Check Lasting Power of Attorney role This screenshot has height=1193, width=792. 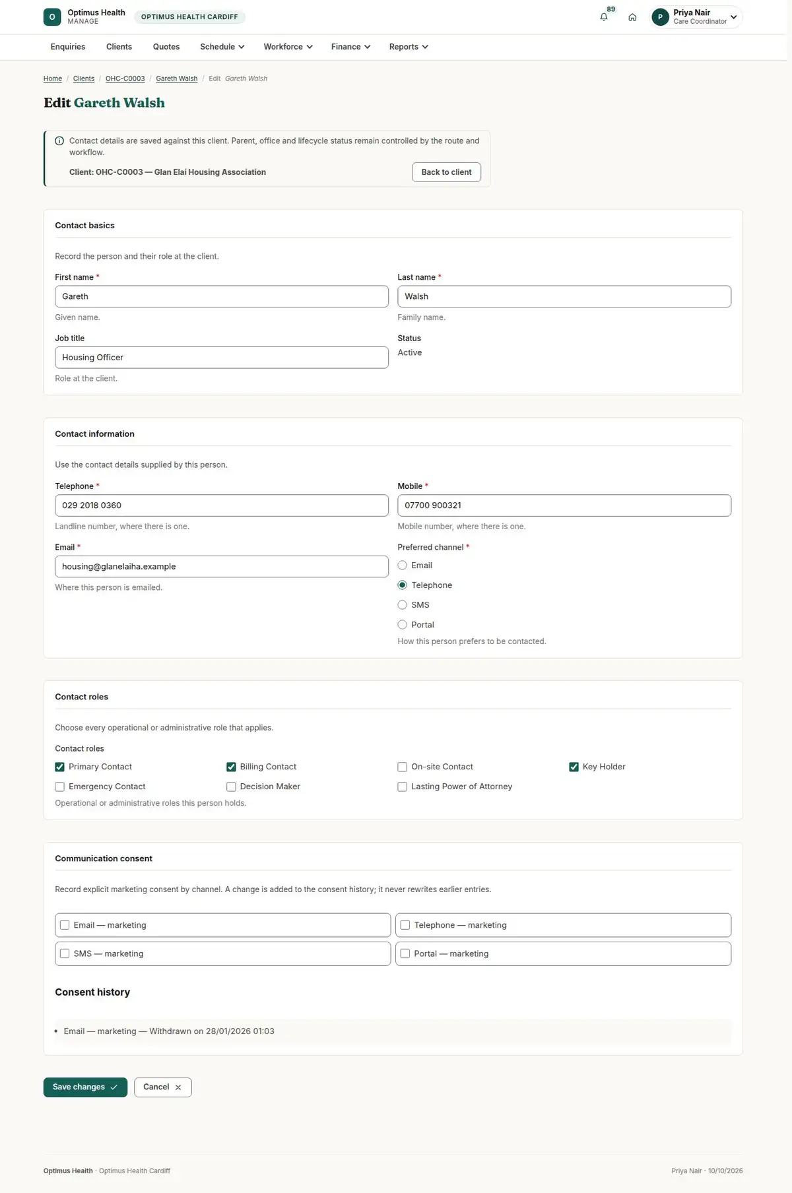(403, 787)
